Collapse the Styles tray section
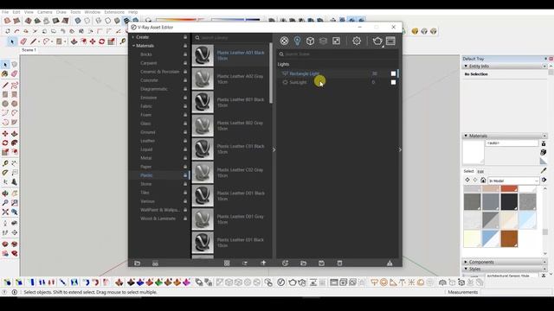 point(466,269)
